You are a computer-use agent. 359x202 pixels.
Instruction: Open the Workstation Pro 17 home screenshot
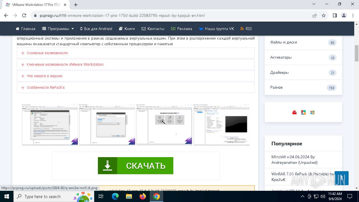click(164, 125)
